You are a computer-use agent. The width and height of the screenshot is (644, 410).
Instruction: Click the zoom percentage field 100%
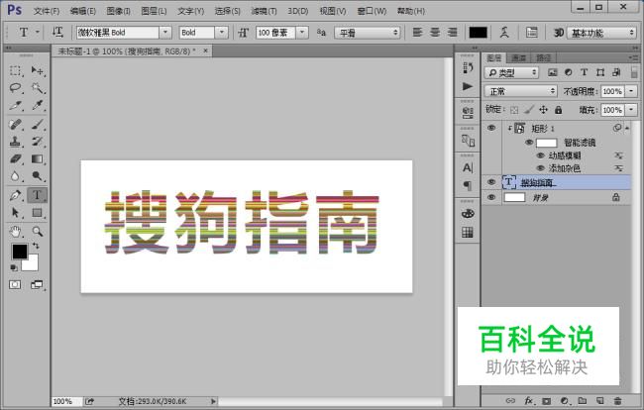65,401
